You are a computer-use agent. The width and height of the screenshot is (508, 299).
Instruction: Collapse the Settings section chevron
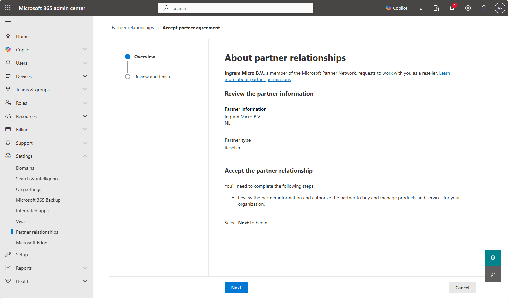click(x=85, y=156)
